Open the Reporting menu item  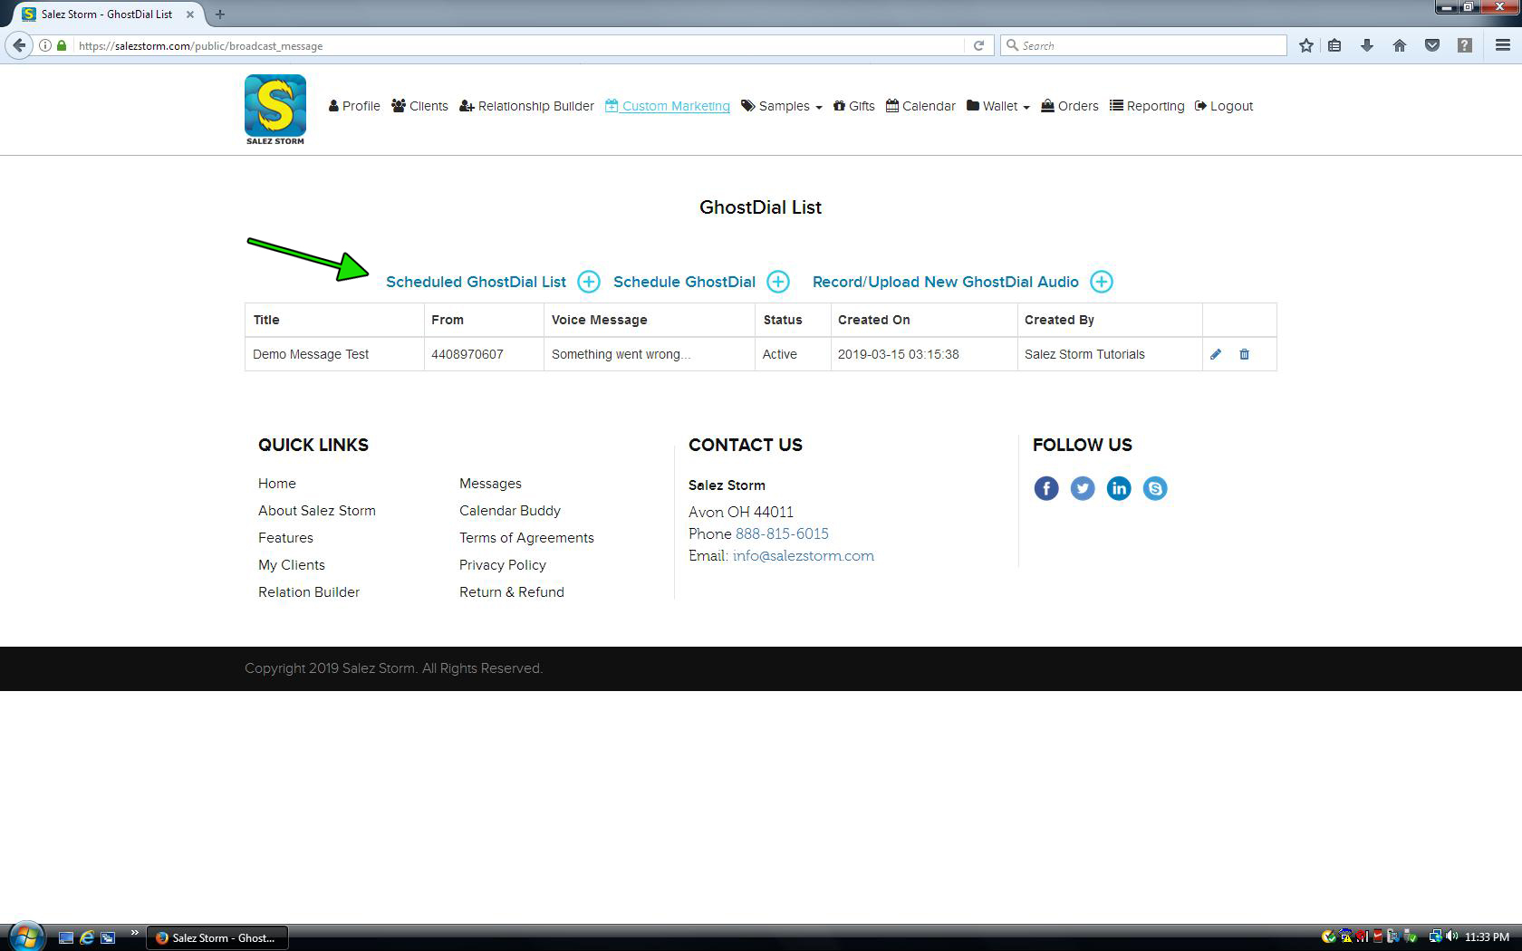point(1147,106)
